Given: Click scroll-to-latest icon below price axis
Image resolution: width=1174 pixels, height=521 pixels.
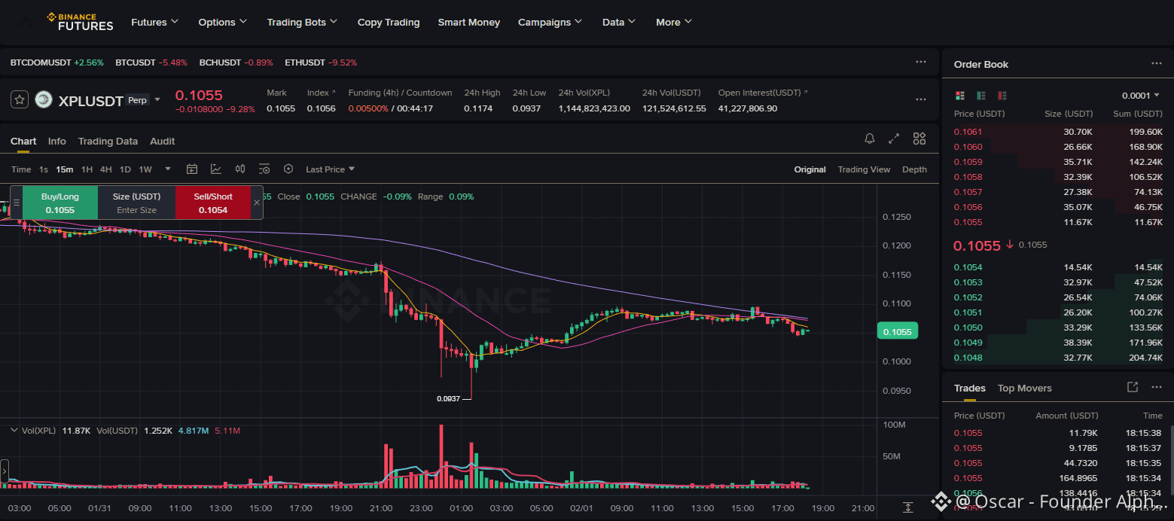Looking at the screenshot, I should click(x=909, y=508).
